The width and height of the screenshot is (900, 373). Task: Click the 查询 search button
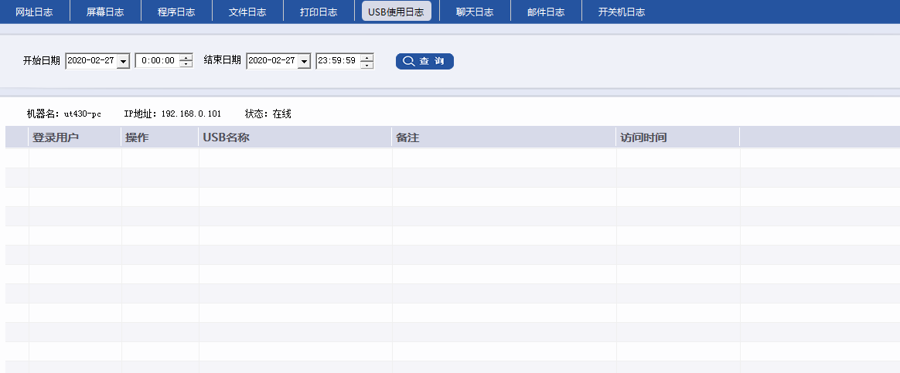tap(424, 61)
